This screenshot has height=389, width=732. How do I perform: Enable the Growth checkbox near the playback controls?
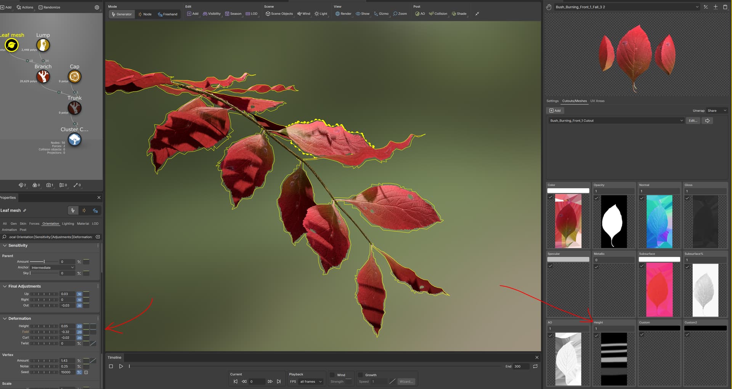[361, 375]
